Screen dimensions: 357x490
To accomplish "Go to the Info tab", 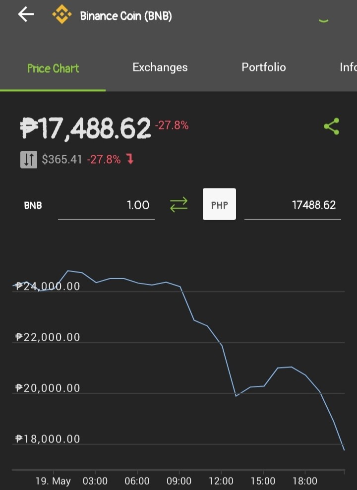I will coord(348,67).
